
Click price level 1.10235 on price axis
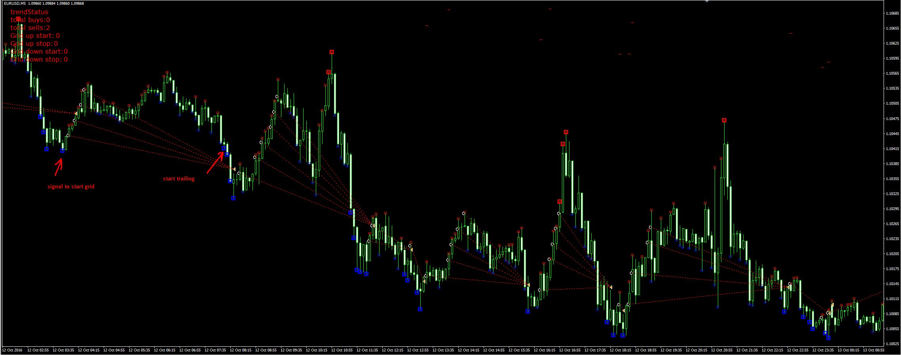892,239
